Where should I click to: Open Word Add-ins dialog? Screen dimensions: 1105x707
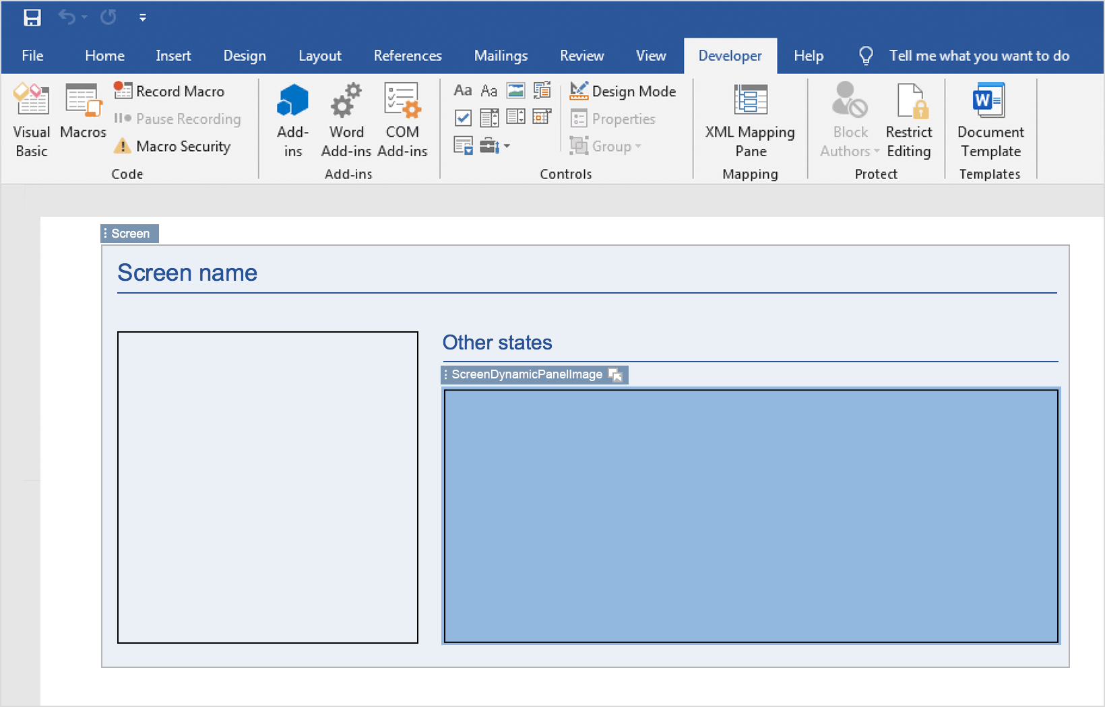pos(346,121)
